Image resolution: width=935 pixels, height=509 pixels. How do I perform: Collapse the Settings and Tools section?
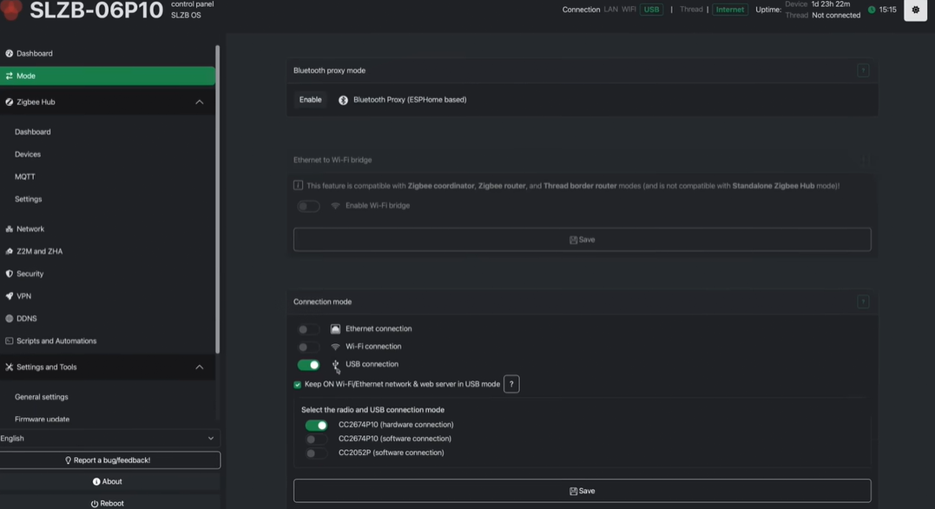pos(199,367)
